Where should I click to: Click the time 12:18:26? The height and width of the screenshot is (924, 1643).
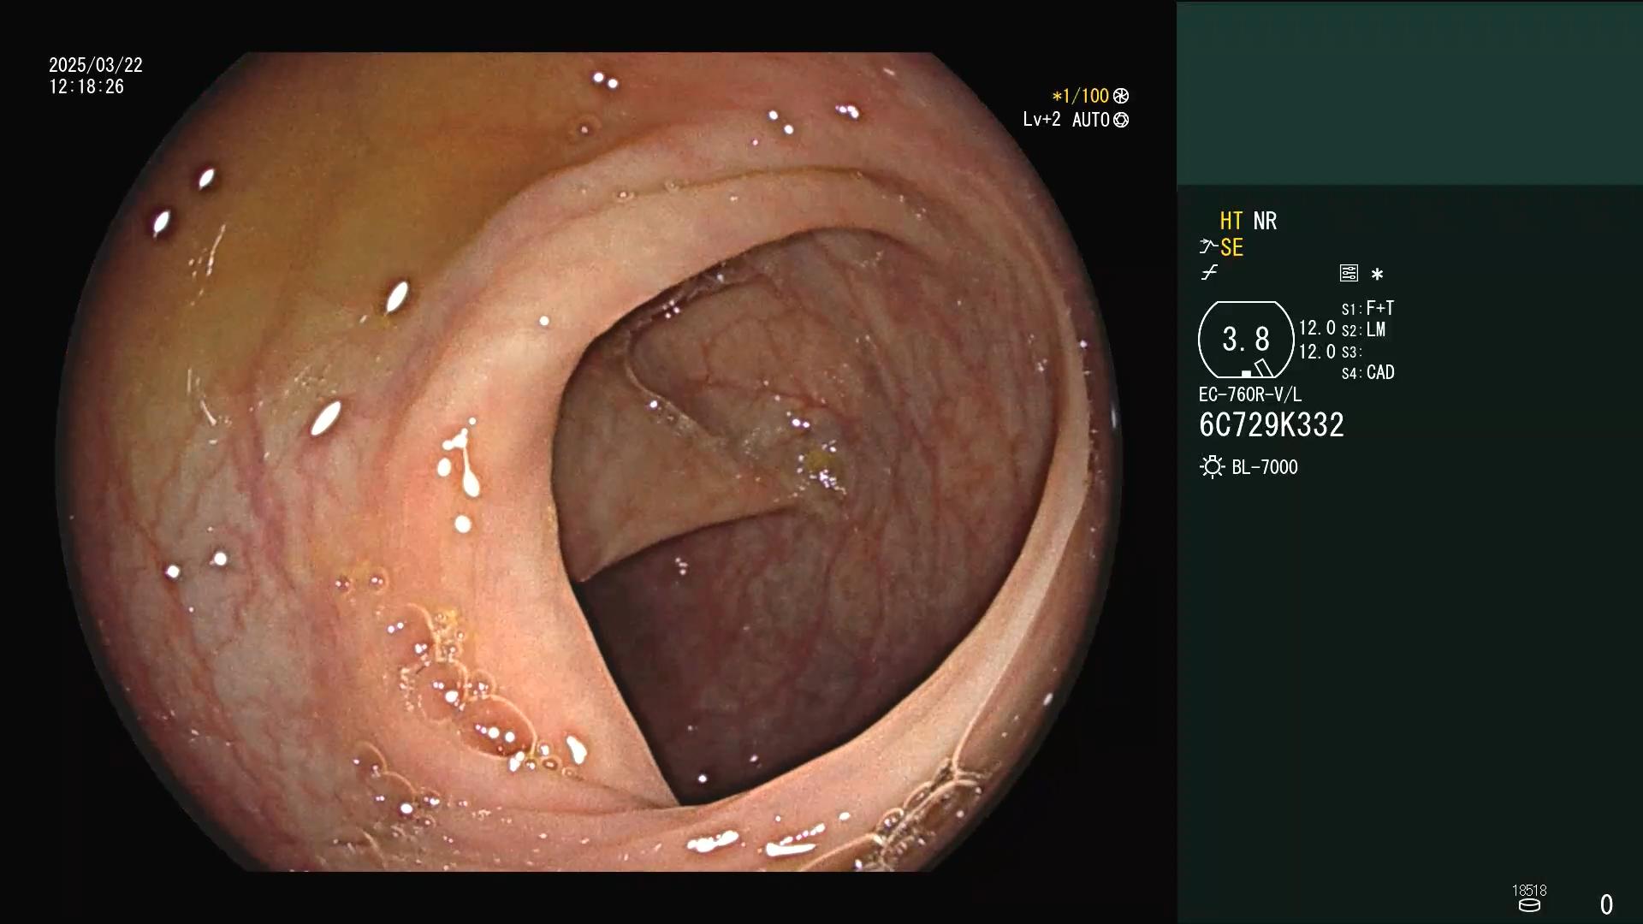(x=86, y=87)
